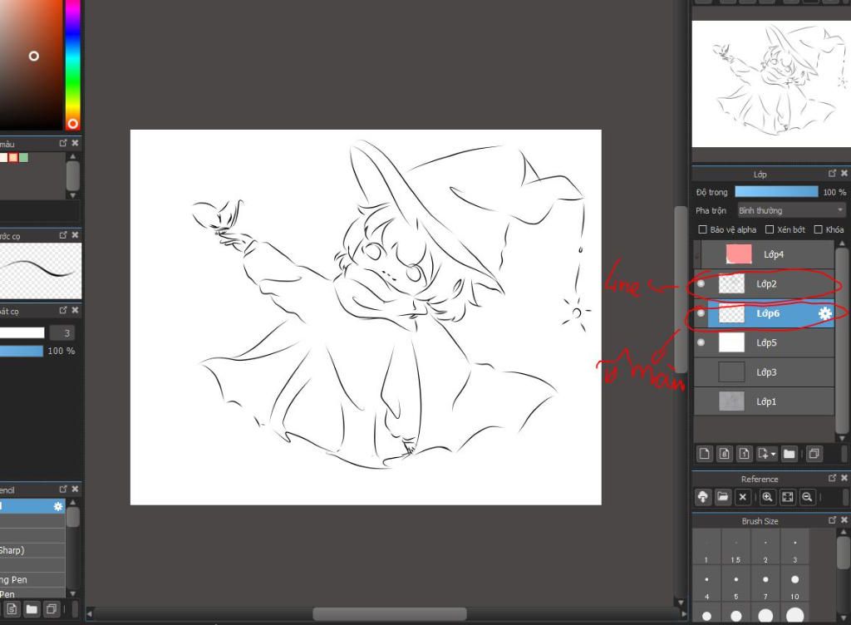Screen dimensions: 851x625
Task: Click layer list scroll down arrow
Action: click(x=842, y=438)
